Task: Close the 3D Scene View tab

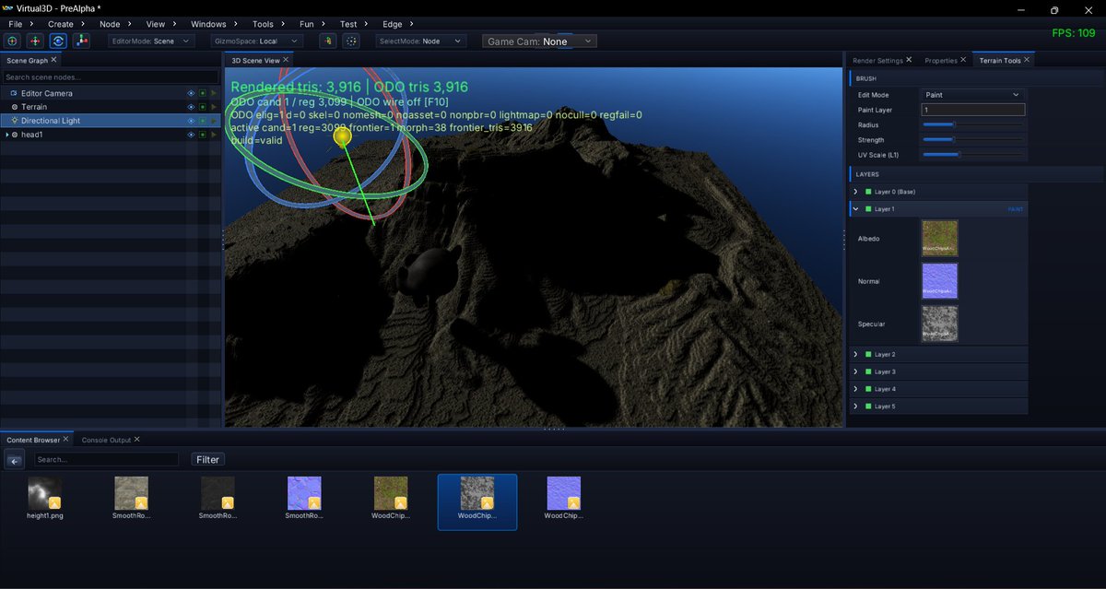Action: (287, 60)
